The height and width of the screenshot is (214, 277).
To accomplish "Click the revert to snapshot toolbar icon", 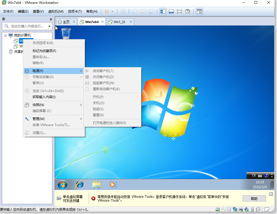I will 143,12.
